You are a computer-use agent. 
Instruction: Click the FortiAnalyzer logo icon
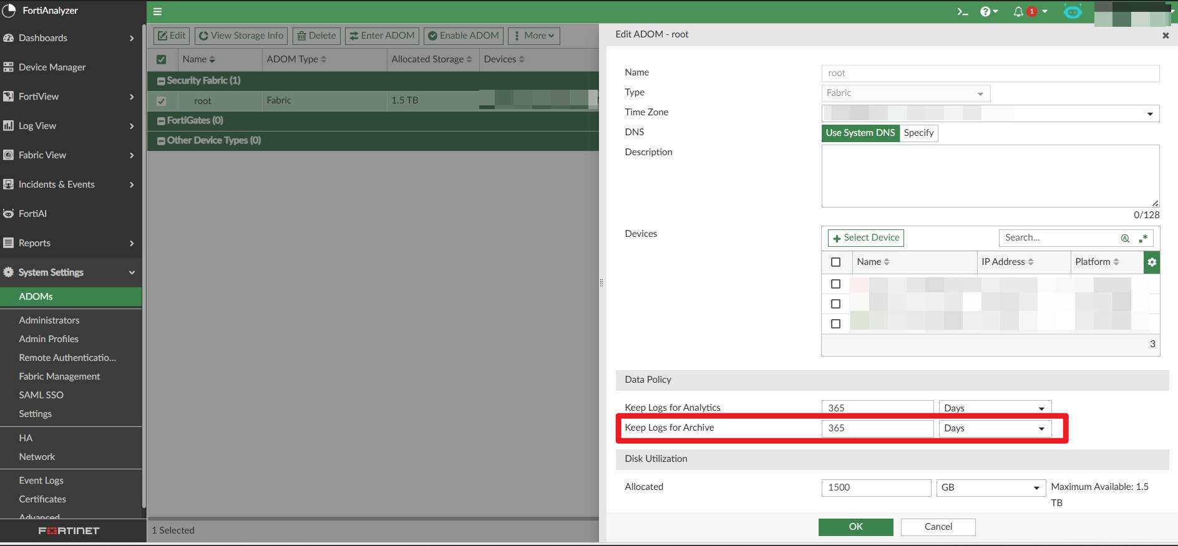pos(9,10)
